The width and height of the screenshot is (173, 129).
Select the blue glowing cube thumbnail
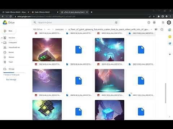[110, 110]
